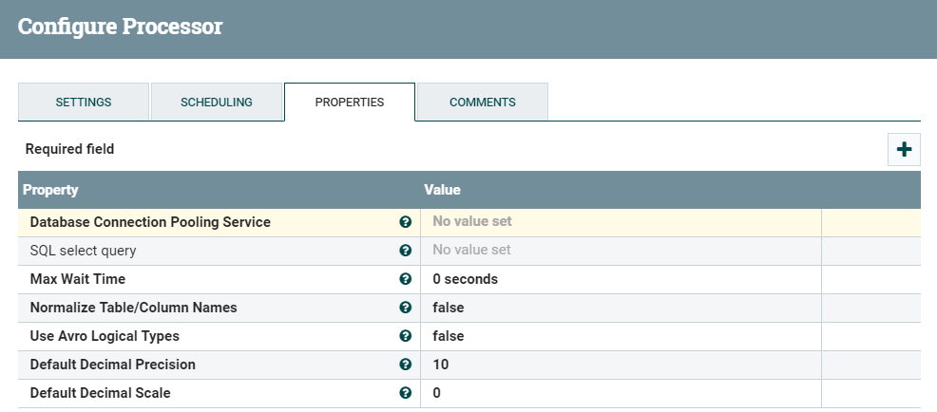
Task: Edit Max Wait Time value 0 seconds
Action: (620, 279)
